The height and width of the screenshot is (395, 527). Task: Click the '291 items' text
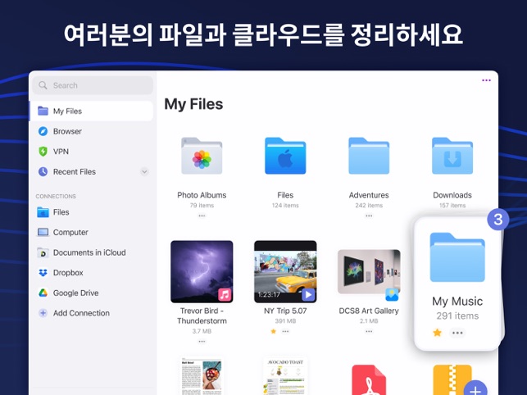(x=457, y=316)
